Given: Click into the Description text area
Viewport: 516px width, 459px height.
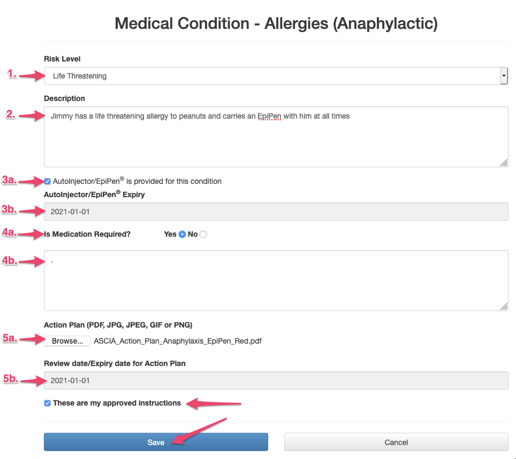Looking at the screenshot, I should point(276,140).
